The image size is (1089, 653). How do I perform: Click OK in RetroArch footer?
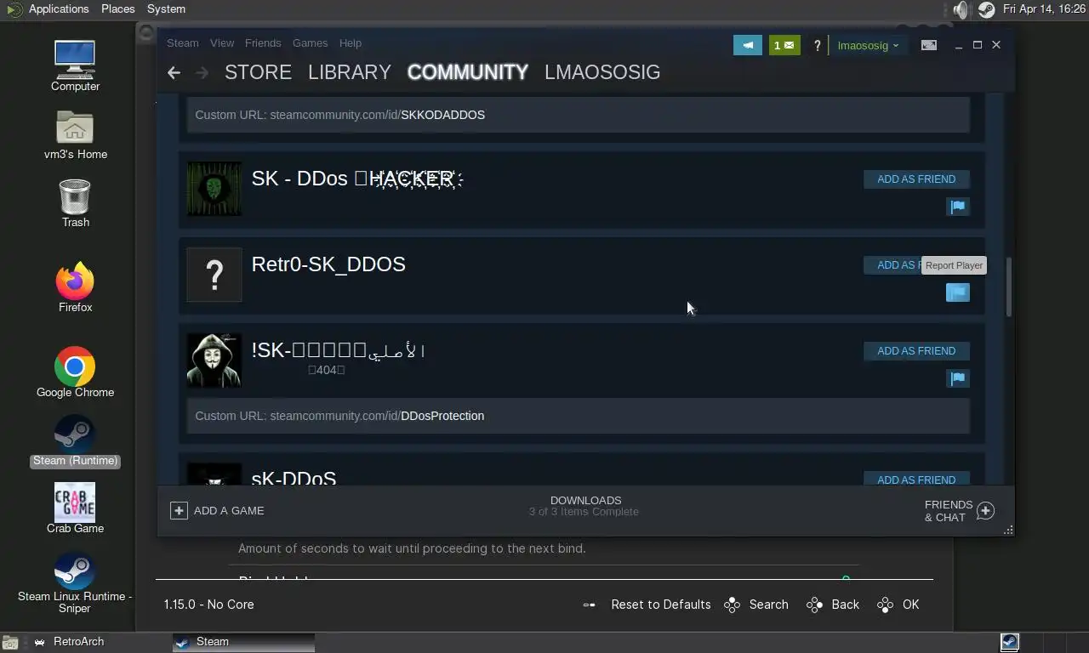910,605
